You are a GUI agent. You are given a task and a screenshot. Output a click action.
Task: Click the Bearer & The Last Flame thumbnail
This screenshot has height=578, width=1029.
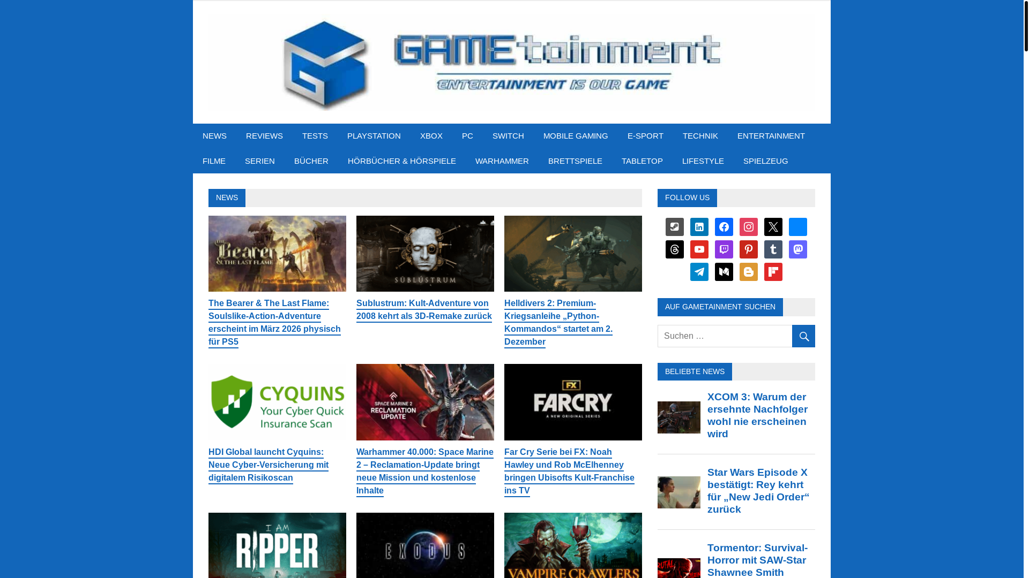(277, 254)
